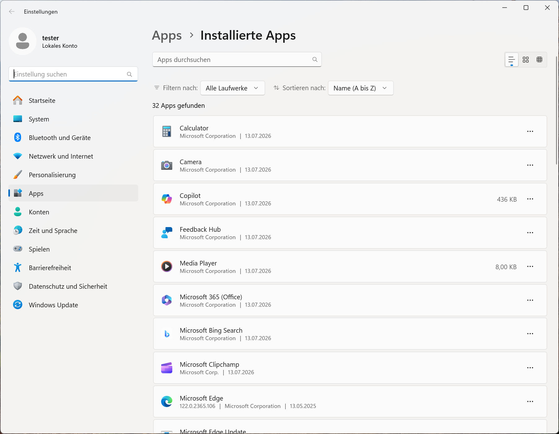Click the Media Player size 8,00 KB
The height and width of the screenshot is (434, 559).
point(506,267)
